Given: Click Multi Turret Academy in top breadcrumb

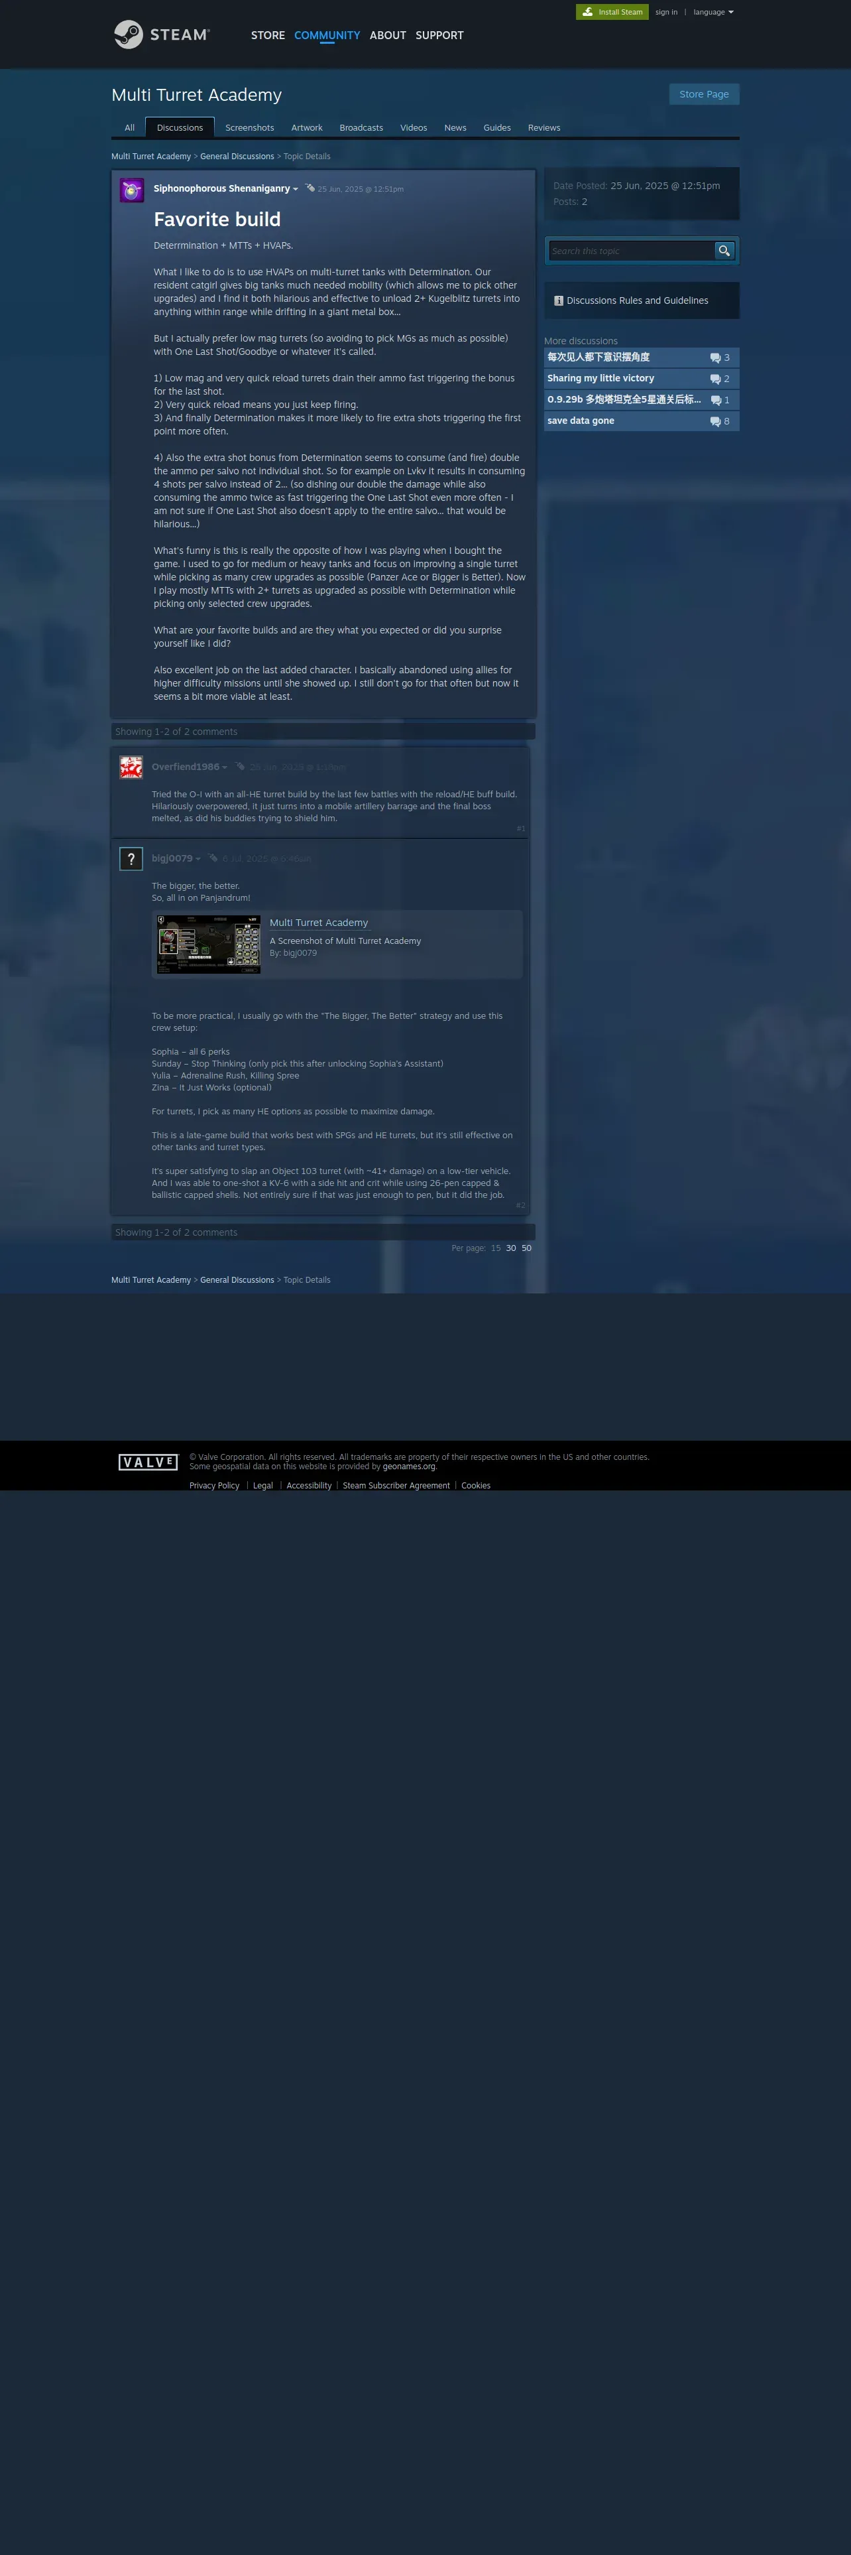Looking at the screenshot, I should [x=150, y=157].
